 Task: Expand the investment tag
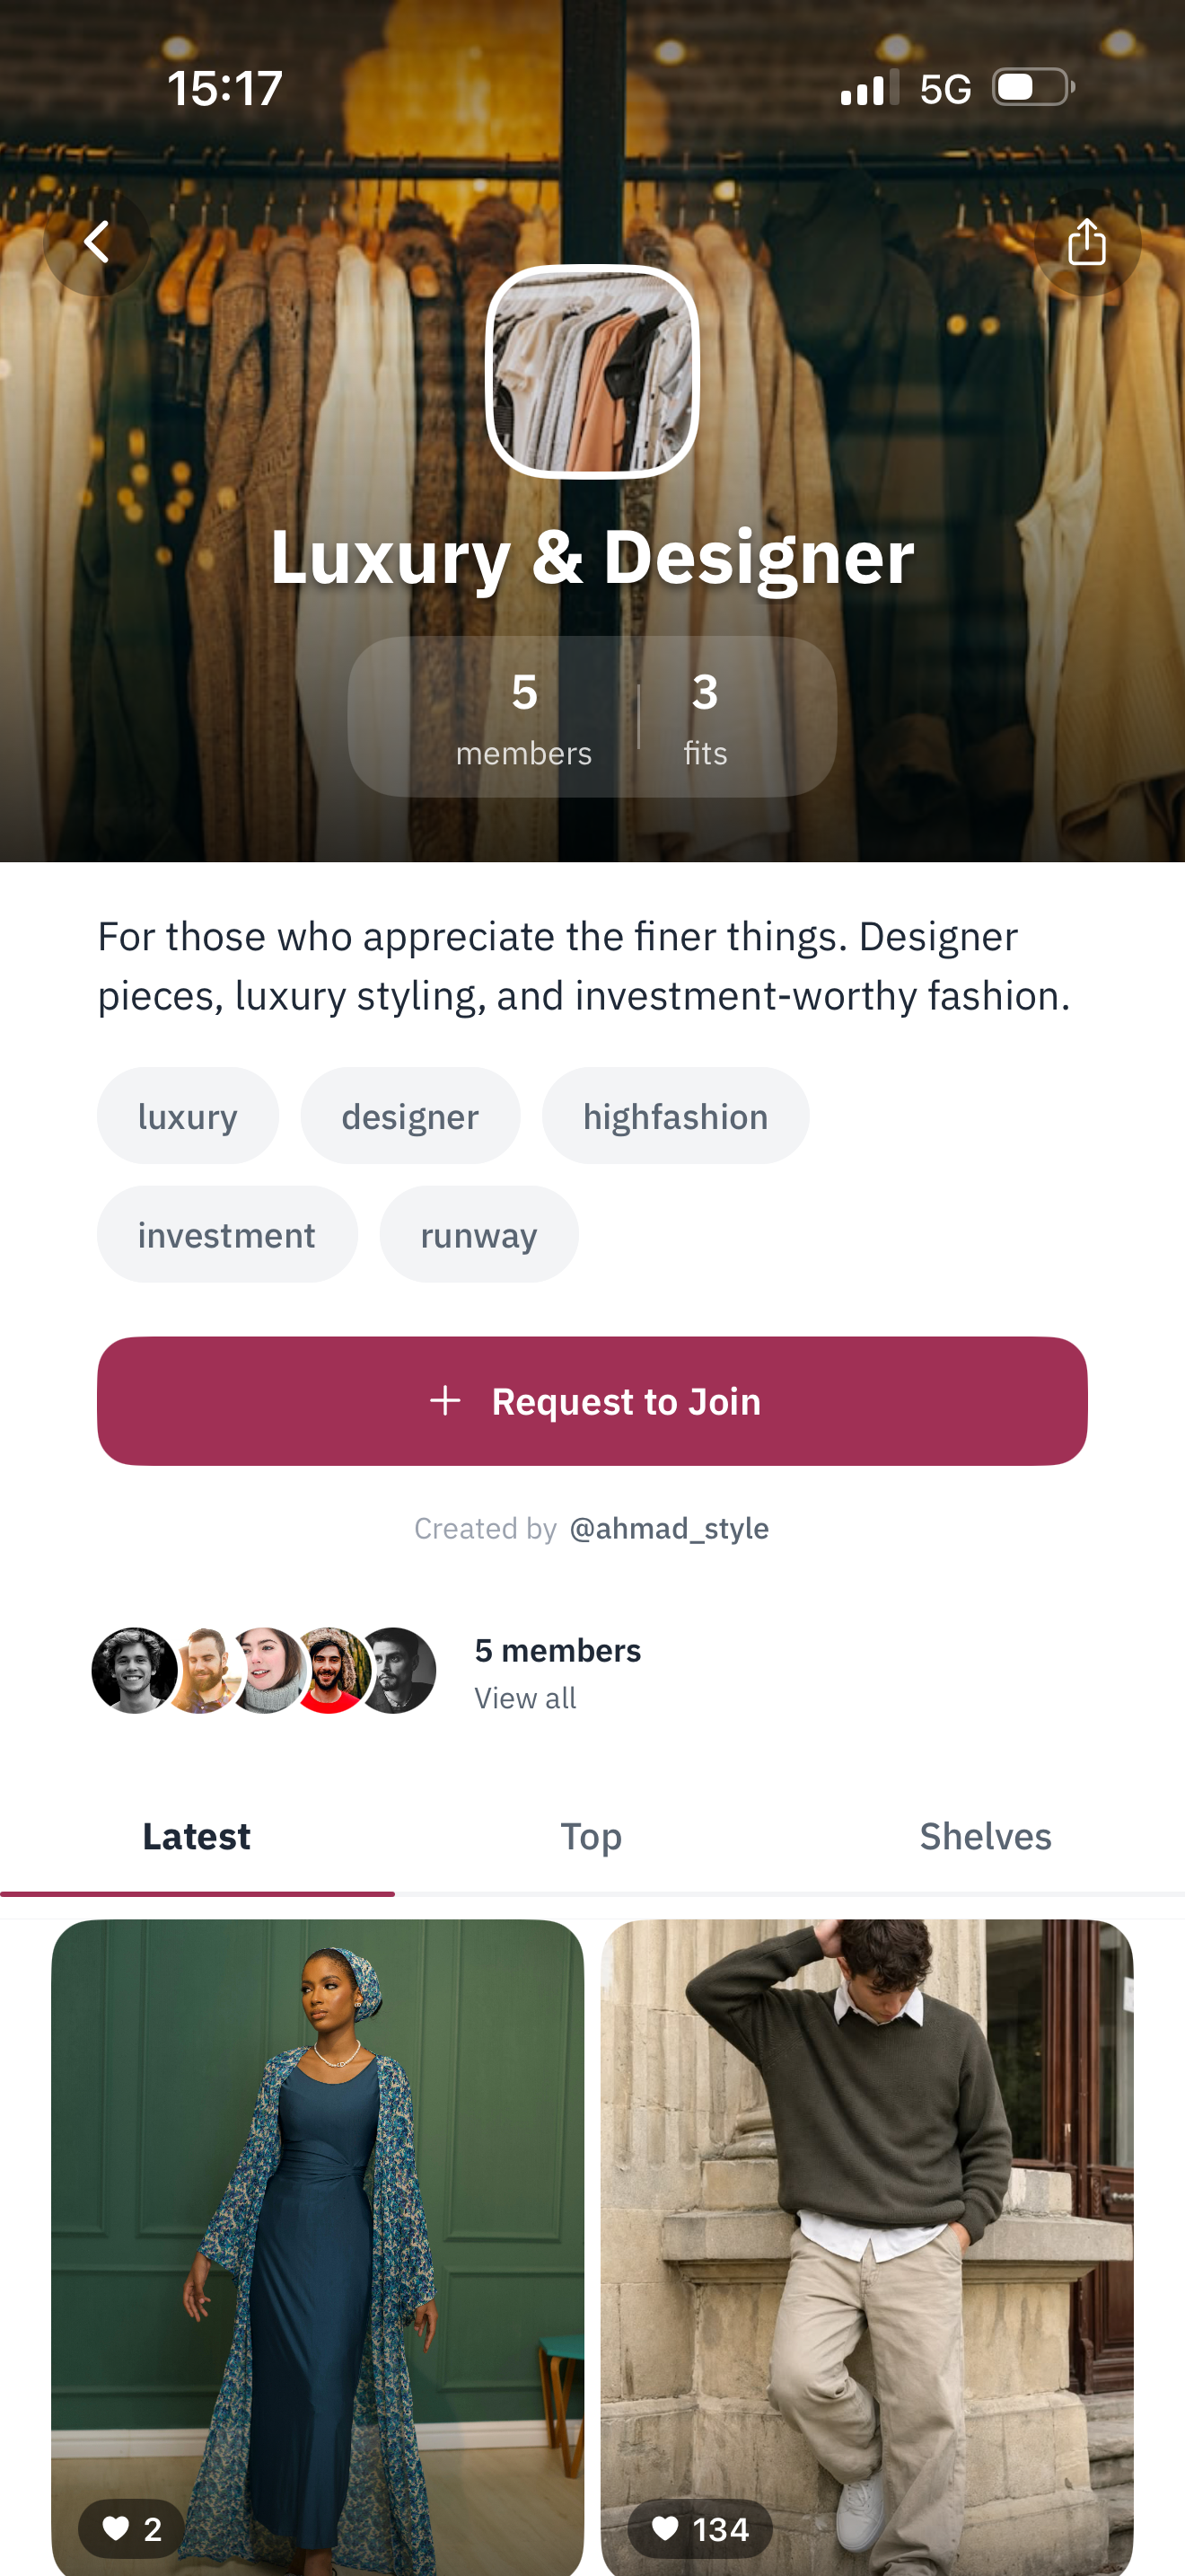(227, 1234)
